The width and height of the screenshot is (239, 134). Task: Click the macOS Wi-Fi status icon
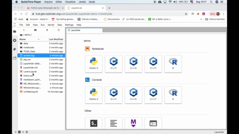pyautogui.click(x=170, y=2)
